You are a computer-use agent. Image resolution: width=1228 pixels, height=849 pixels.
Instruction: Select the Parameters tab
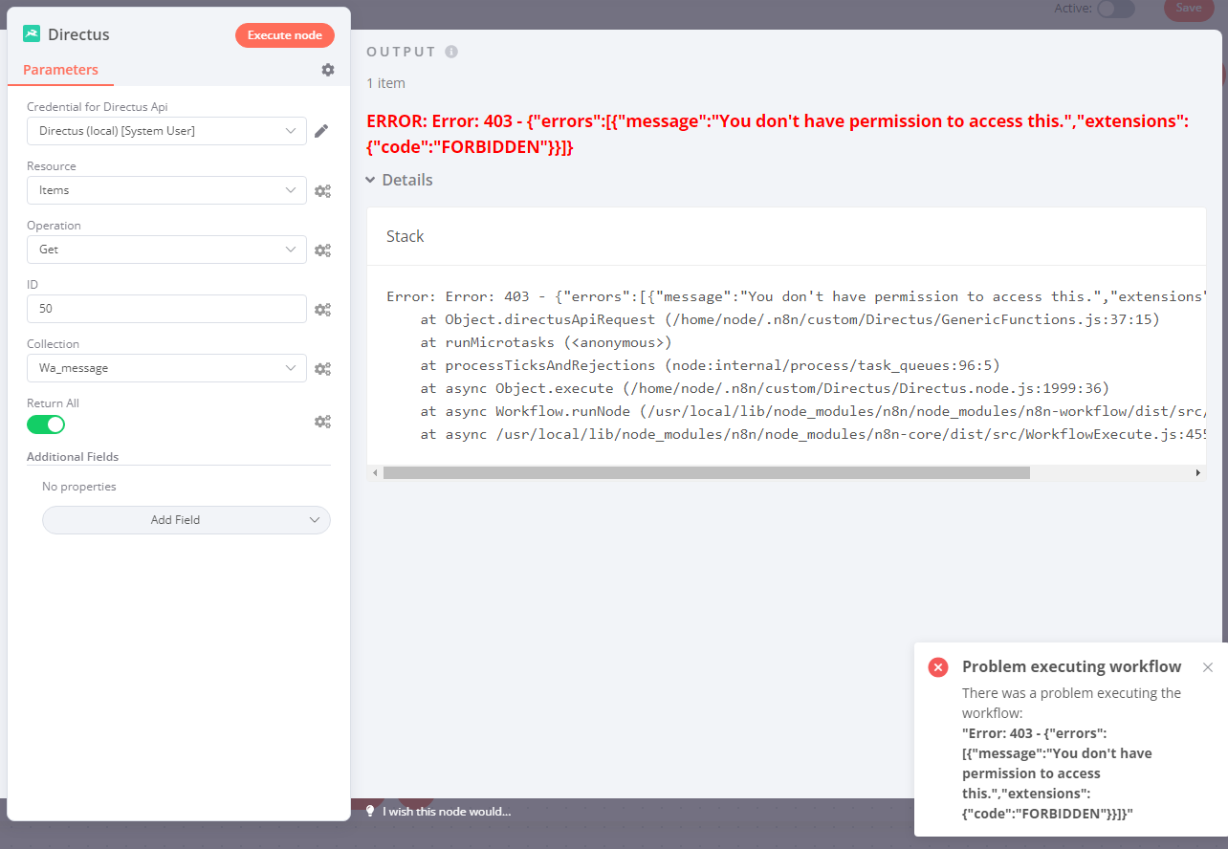(x=59, y=69)
